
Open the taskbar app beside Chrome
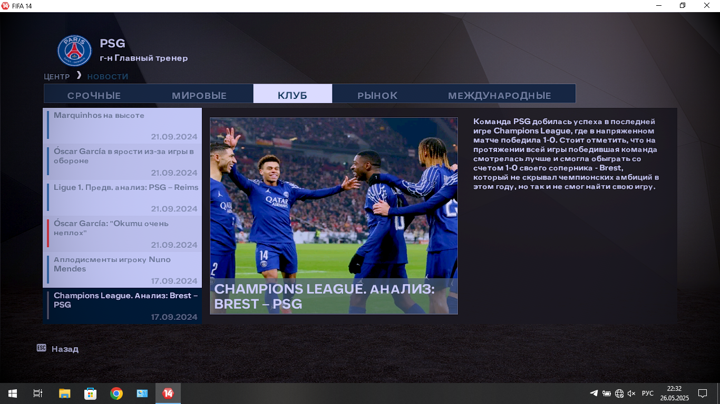click(142, 393)
